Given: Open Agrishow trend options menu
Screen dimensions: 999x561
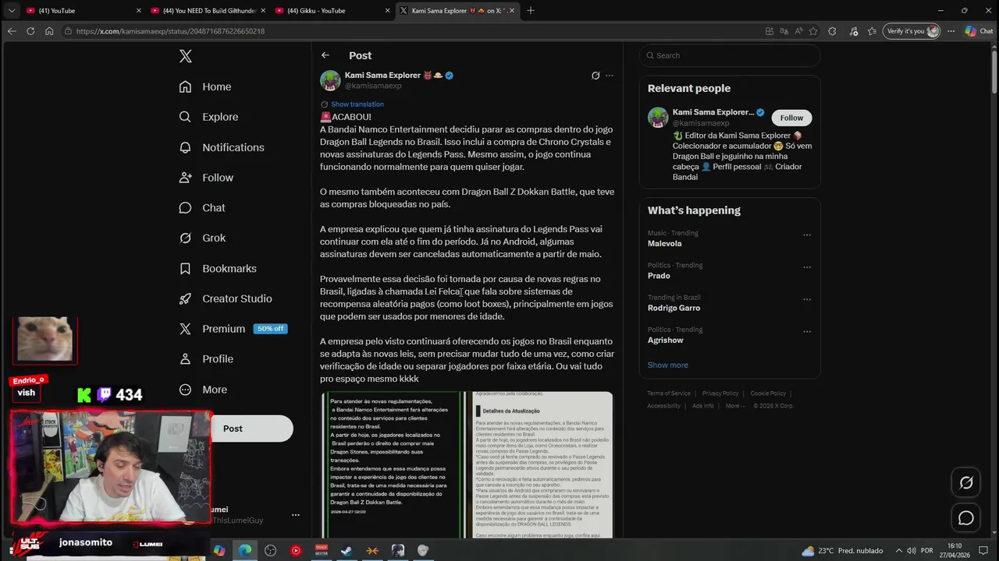Looking at the screenshot, I should pos(807,331).
